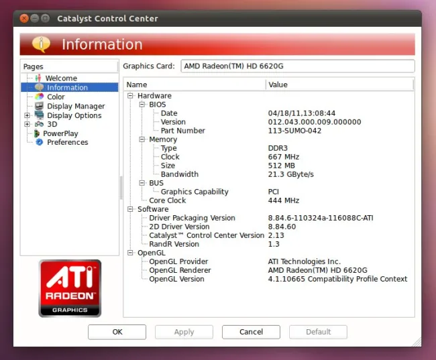Image resolution: width=436 pixels, height=360 pixels.
Task: Collapse the OpenGL section
Action: [131, 253]
